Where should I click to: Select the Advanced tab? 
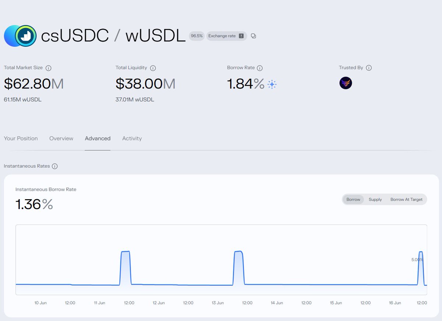pyautogui.click(x=98, y=138)
